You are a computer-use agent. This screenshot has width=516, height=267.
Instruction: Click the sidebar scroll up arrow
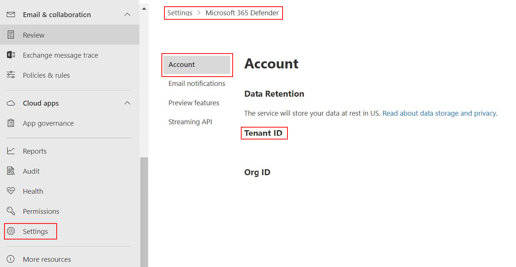coord(144,9)
